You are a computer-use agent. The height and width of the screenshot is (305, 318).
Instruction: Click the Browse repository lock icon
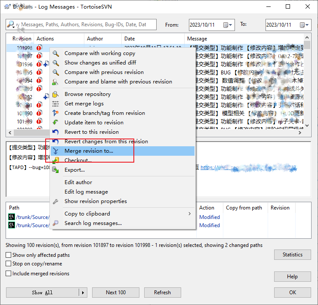pos(56,94)
